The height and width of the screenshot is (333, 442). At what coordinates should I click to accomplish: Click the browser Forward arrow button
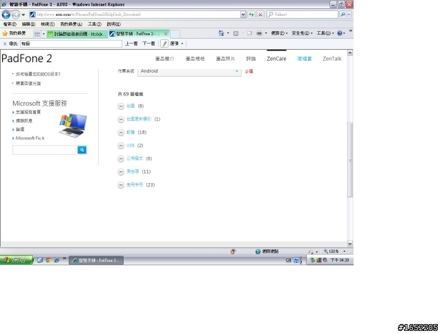pos(15,15)
